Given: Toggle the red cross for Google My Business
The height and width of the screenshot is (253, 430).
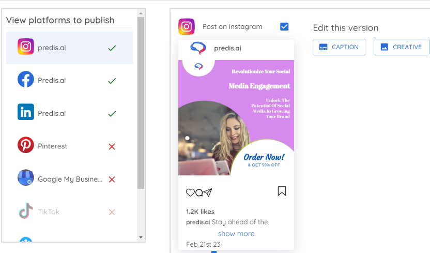Looking at the screenshot, I should pos(112,180).
